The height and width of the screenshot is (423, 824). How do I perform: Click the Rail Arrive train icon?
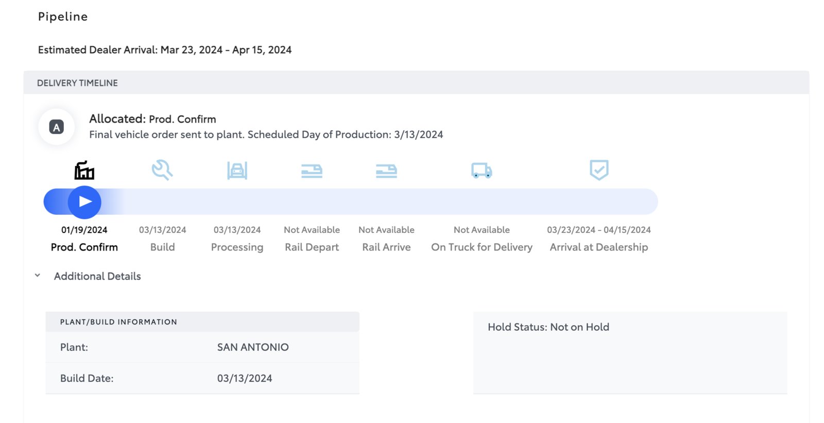(386, 171)
